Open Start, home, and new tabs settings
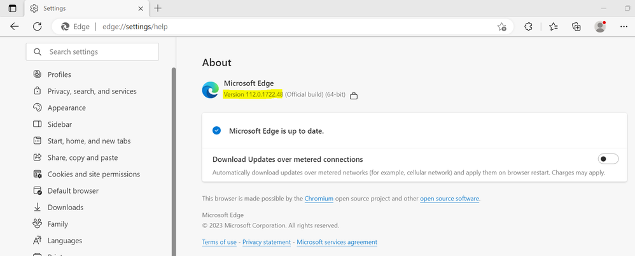 coord(89,141)
